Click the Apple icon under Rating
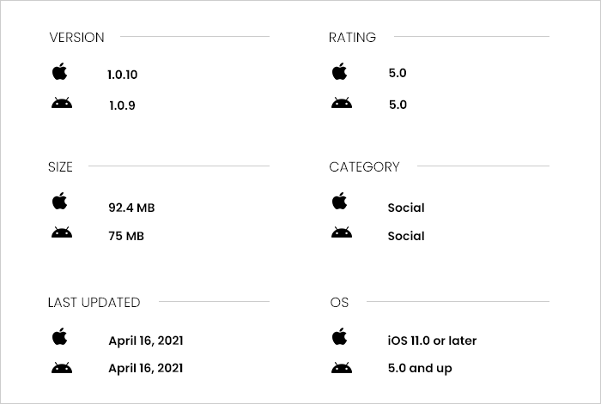This screenshot has width=601, height=404. click(x=340, y=71)
